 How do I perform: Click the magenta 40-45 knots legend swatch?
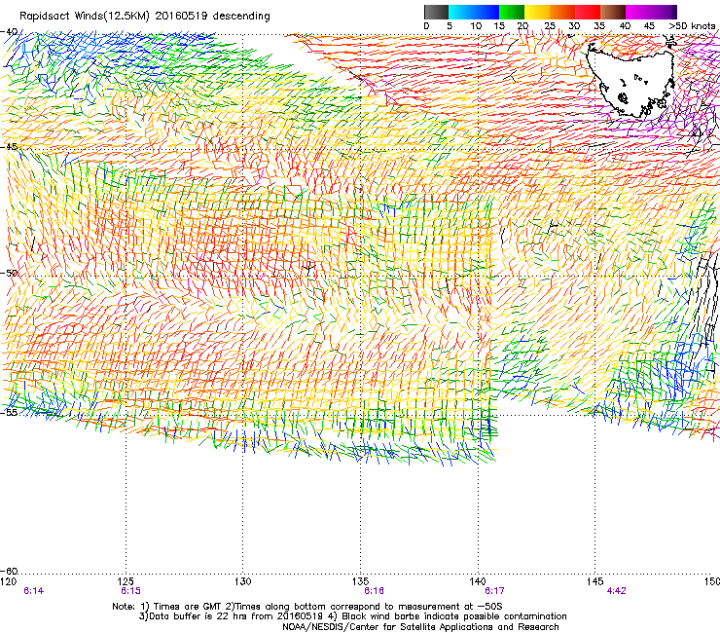point(638,12)
